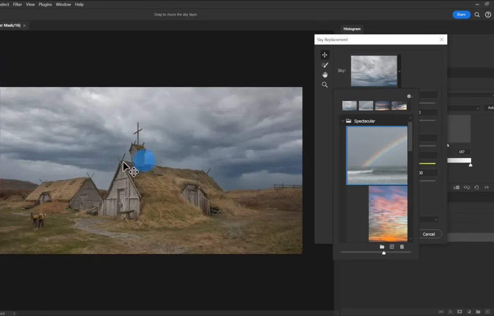
Task: Activate the Hand tool in the dialog
Action: tap(325, 74)
